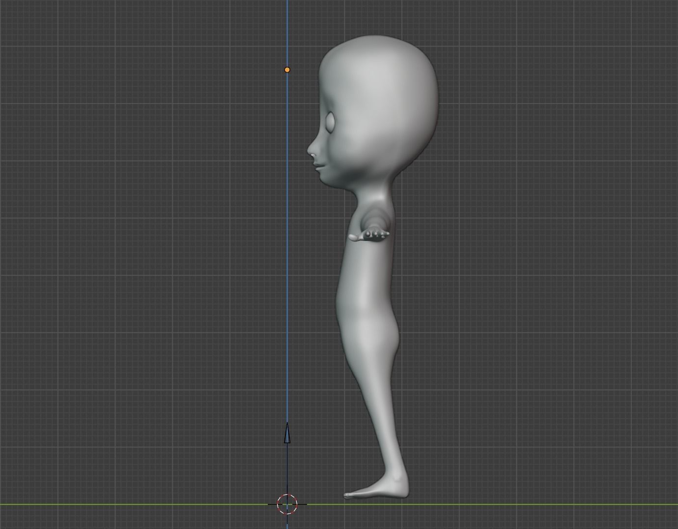The width and height of the screenshot is (678, 529).
Task: Select the arrow-shaped object above the 3D cursor
Action: (287, 432)
